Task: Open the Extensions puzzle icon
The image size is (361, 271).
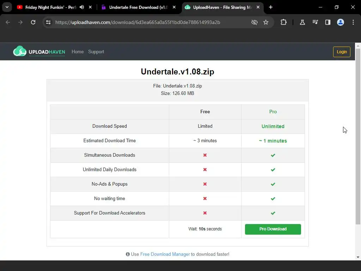Action: [x=284, y=22]
